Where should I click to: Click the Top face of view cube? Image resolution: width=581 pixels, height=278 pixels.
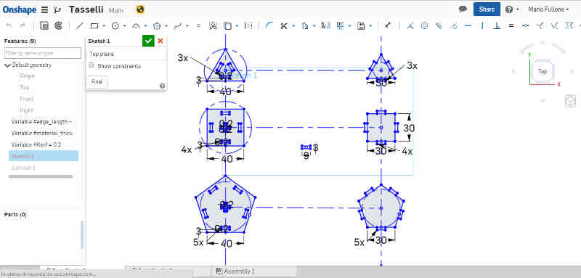(543, 71)
